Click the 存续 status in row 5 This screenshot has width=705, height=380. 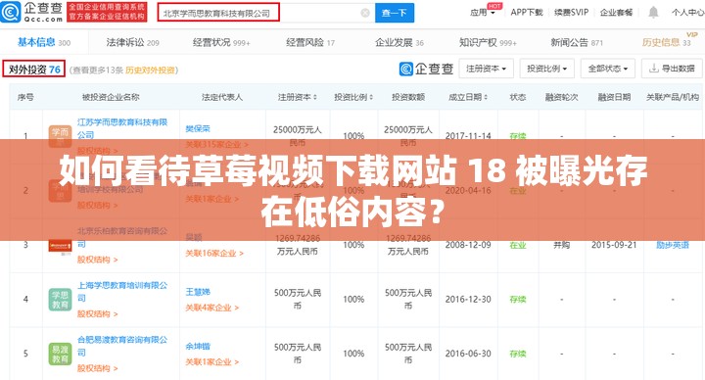(518, 354)
